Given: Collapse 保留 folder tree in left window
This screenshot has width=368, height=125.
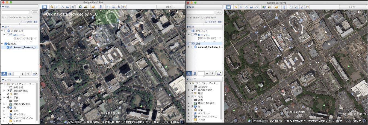Looking at the screenshot, I should click(2, 44).
